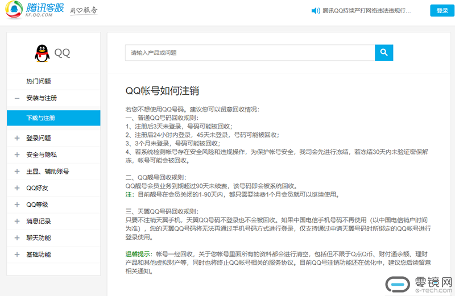Click the 一、普通QQ号码回收规则 heading
The image size is (455, 296).
click(x=162, y=118)
